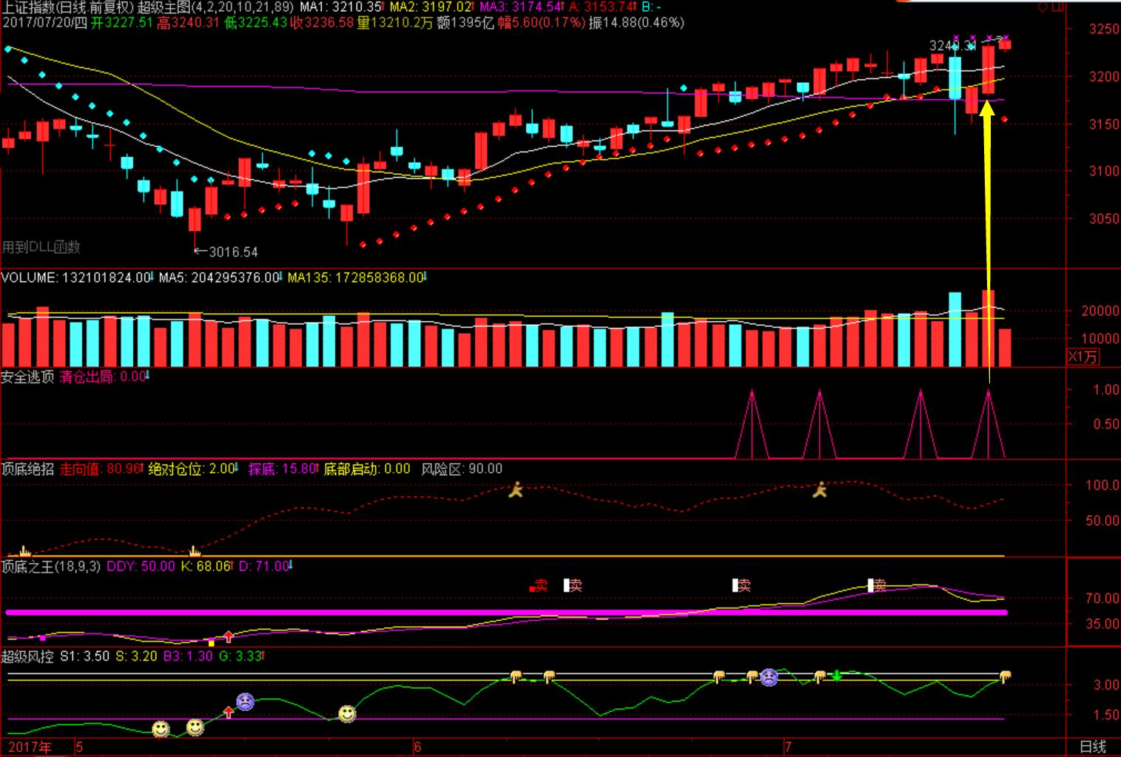Image resolution: width=1121 pixels, height=757 pixels.
Task: Click the 探底: 15.80 value
Action: click(283, 468)
